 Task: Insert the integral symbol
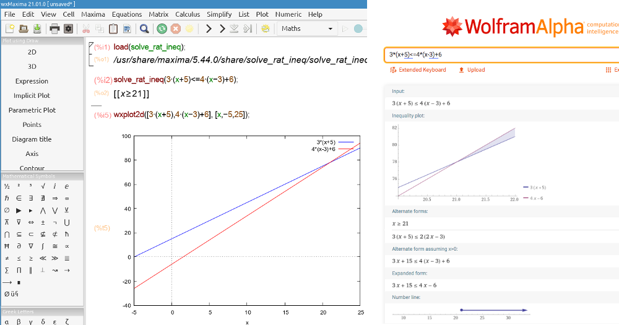[x=43, y=246]
